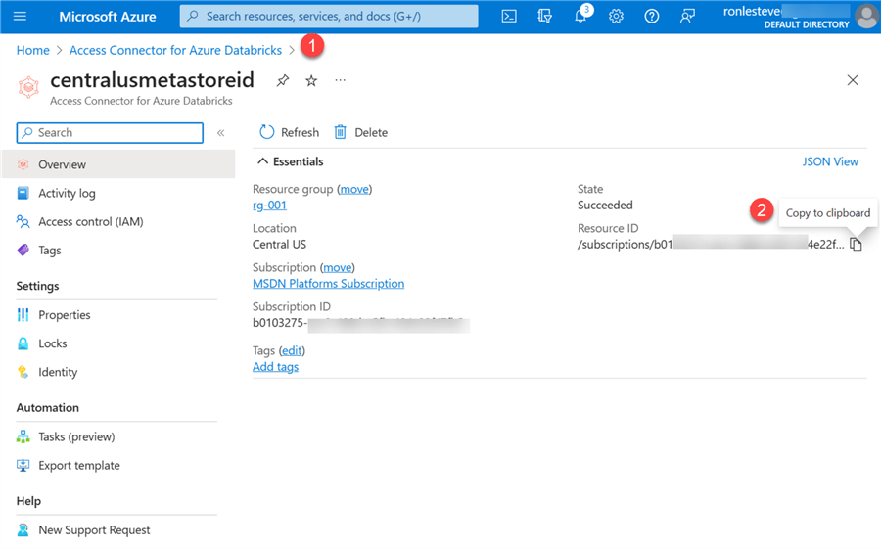This screenshot has width=881, height=549.
Task: Click the Resource ID value text
Action: click(x=711, y=244)
